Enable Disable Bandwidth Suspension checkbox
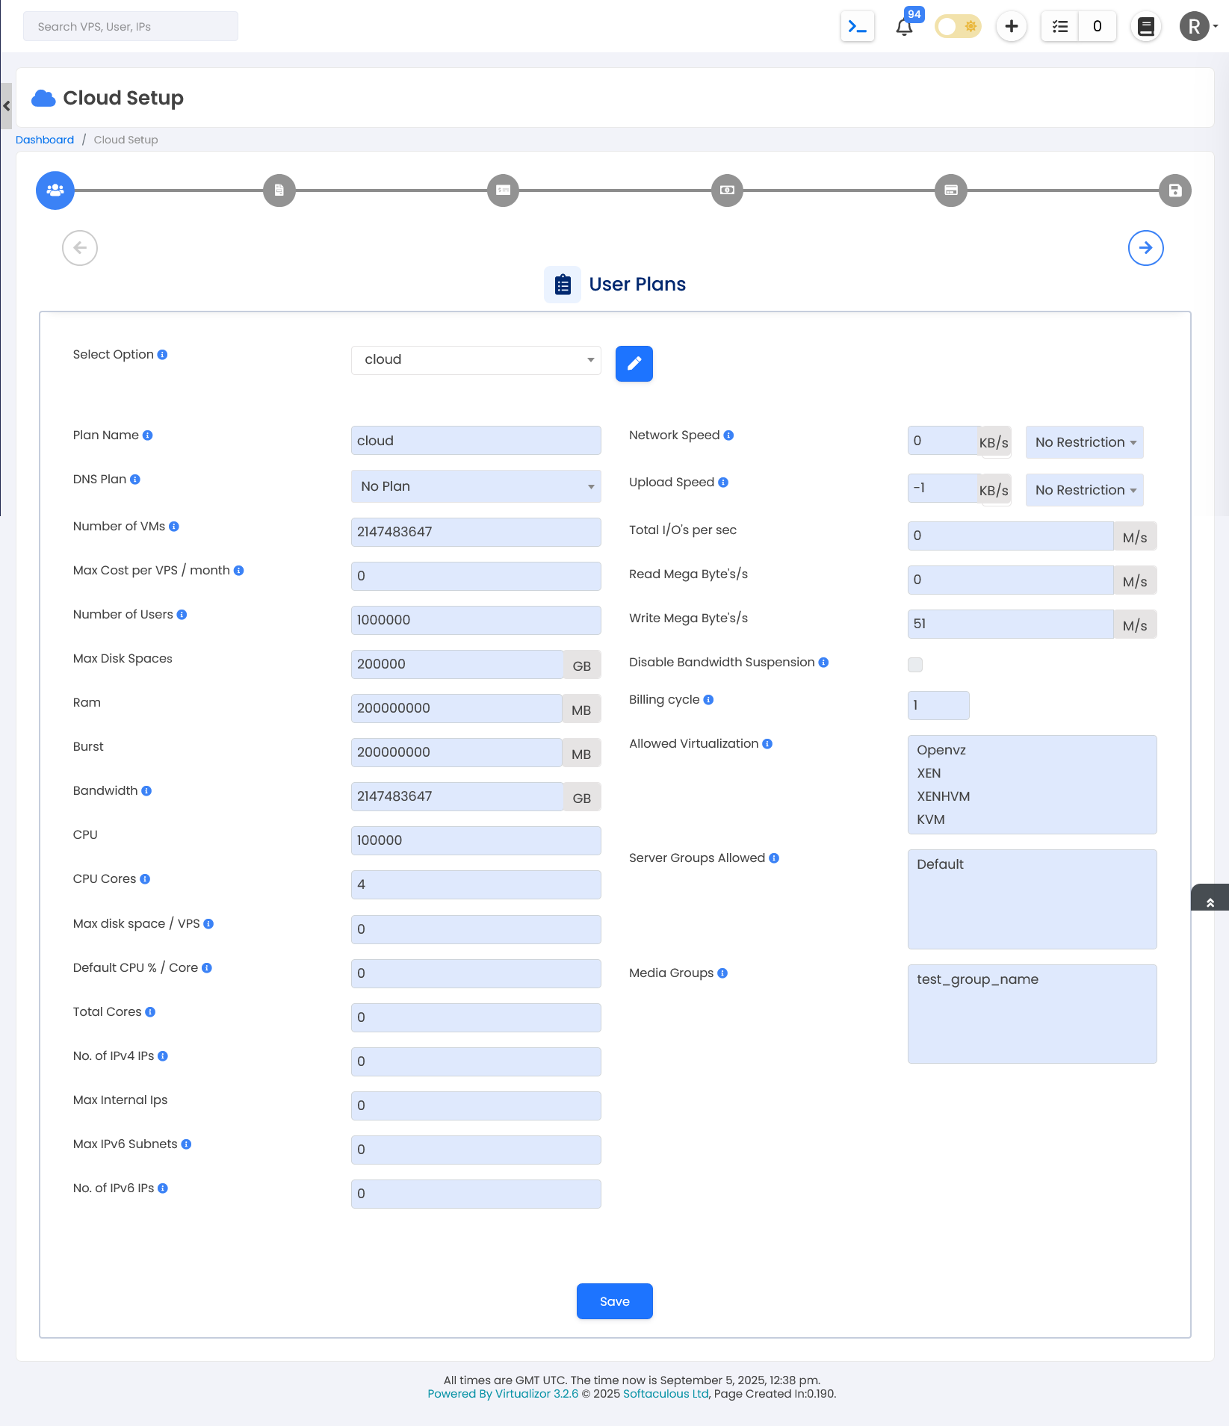The height and width of the screenshot is (1426, 1229). pyautogui.click(x=915, y=665)
